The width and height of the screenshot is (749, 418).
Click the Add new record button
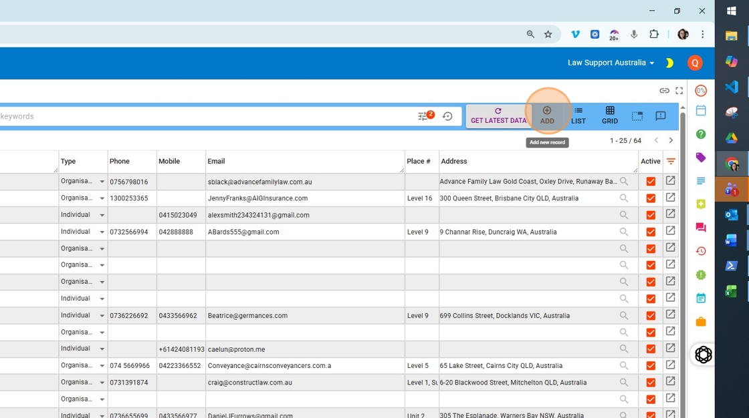pos(547,115)
